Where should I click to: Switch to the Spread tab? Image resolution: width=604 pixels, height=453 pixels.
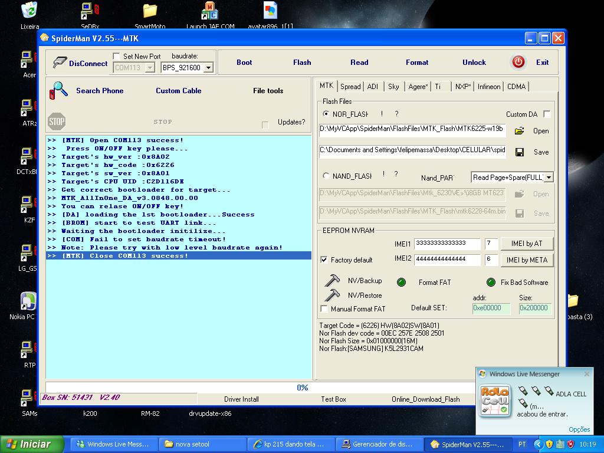pyautogui.click(x=350, y=87)
